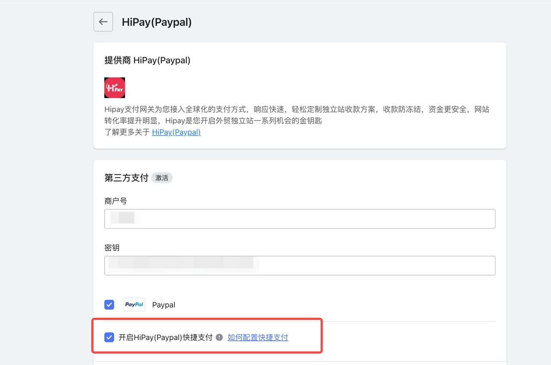Click the 第三方支付 section heading
This screenshot has height=365, width=551.
coord(127,178)
